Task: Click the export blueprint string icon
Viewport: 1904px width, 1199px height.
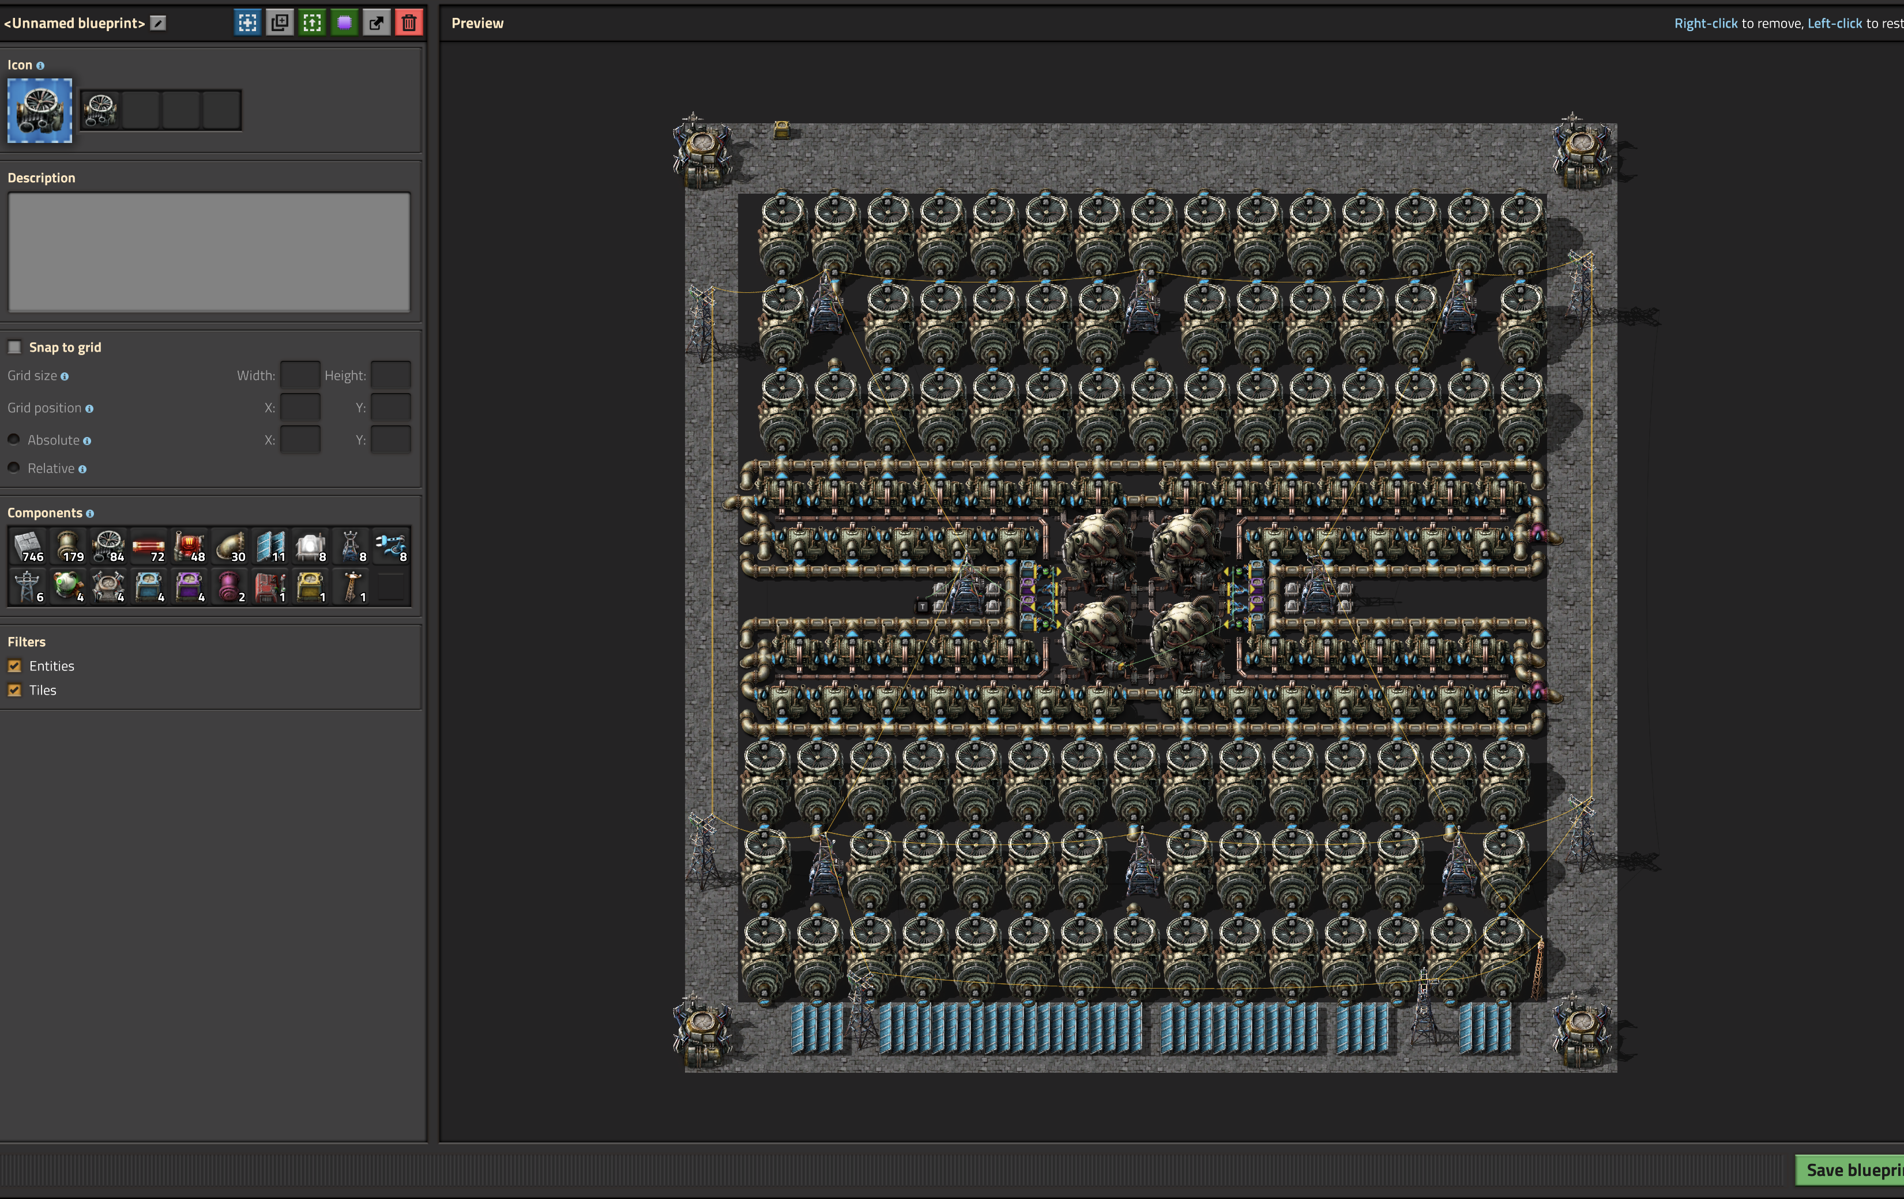Action: coord(377,23)
